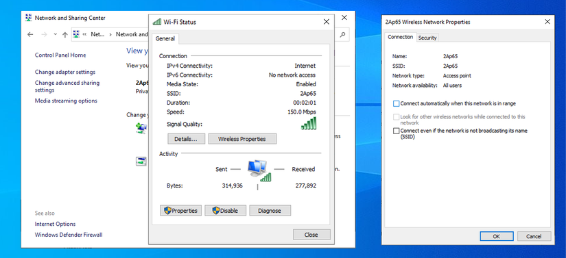Screen dimensions: 566x258
Task: Select the Connection tab
Action: coord(400,37)
